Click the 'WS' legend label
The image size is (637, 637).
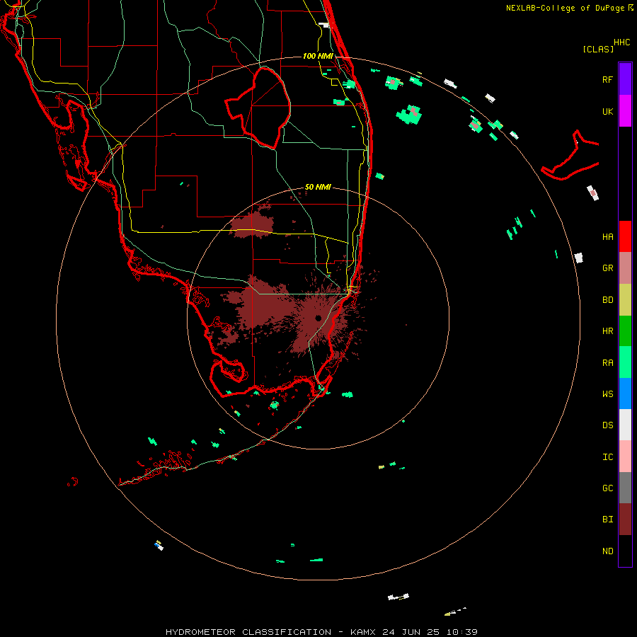tap(607, 394)
